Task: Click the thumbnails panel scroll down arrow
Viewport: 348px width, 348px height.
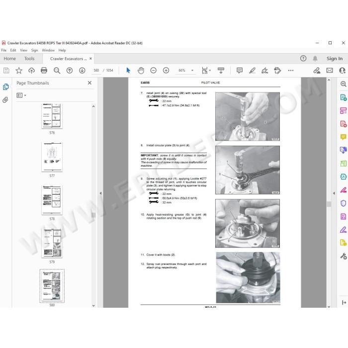Action: 93,305
